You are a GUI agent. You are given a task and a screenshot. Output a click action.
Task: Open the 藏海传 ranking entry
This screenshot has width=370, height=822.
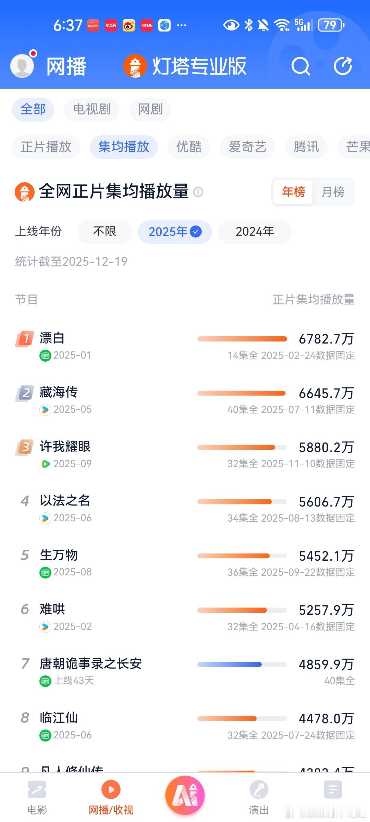pos(59,393)
